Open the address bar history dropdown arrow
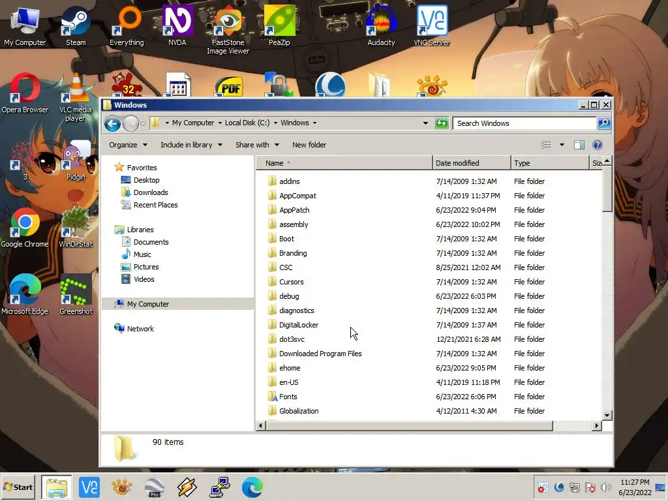This screenshot has width=668, height=501. click(425, 123)
